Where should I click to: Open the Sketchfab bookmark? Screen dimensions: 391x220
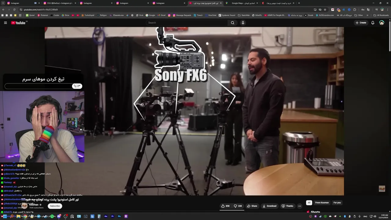[244, 15]
